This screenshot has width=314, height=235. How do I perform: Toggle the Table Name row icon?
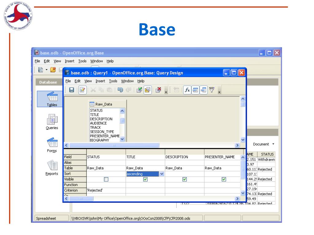point(195,90)
